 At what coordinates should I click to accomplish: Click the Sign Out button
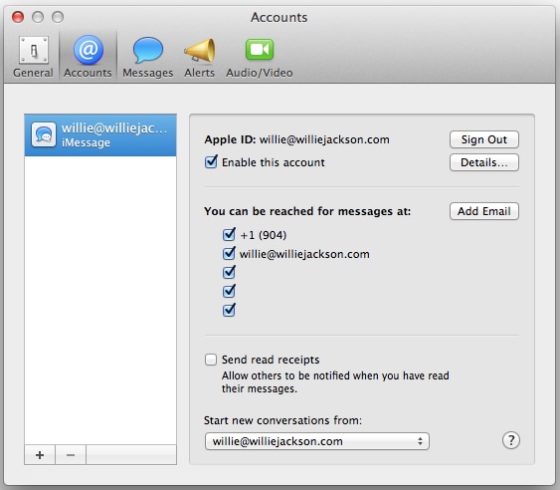[484, 139]
